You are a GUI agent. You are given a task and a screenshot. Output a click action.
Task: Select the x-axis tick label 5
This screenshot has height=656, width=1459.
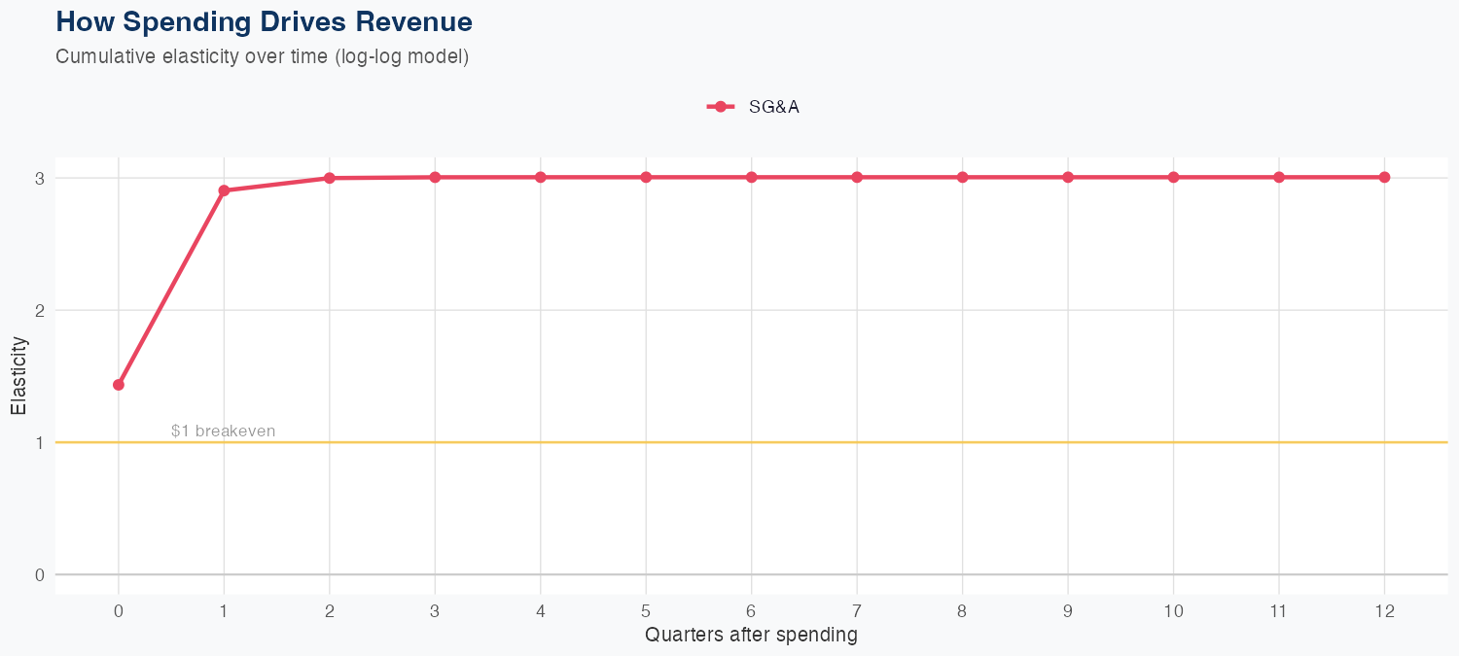(x=646, y=611)
